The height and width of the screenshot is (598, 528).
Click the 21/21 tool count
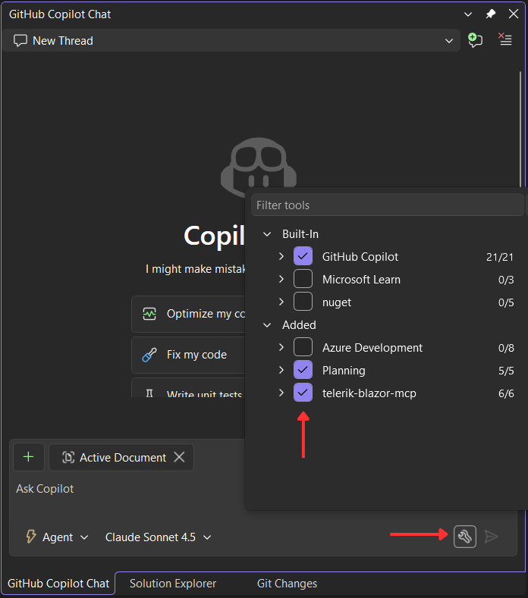[x=500, y=257]
